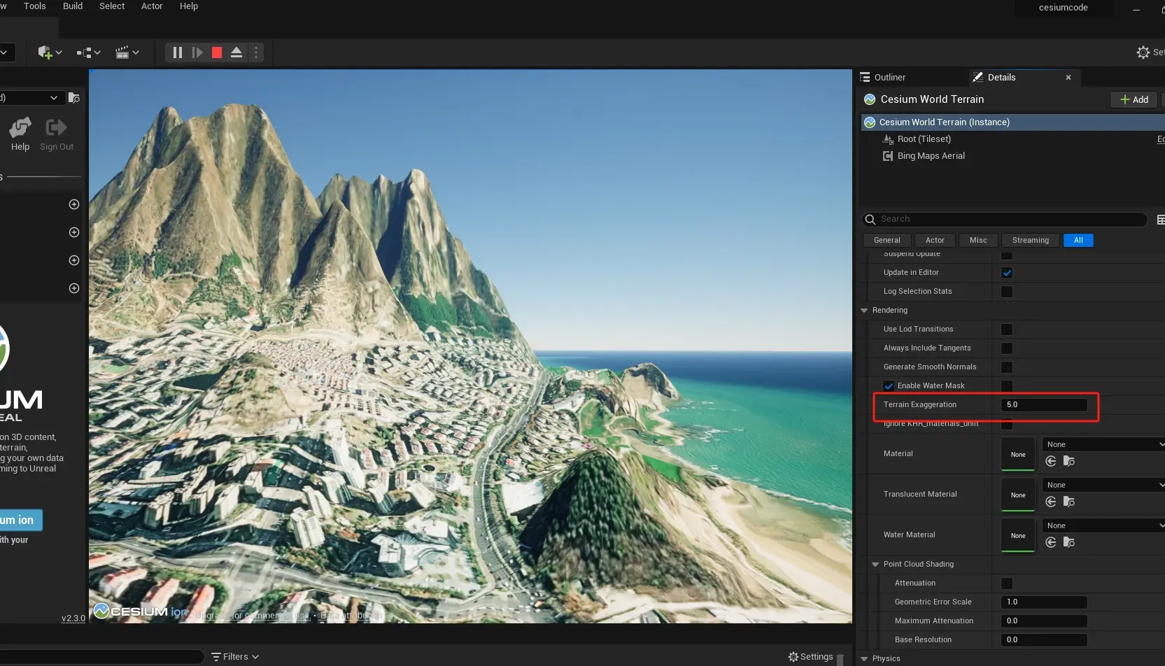This screenshot has width=1165, height=666.
Task: Click the Eject from player button
Action: click(x=236, y=52)
